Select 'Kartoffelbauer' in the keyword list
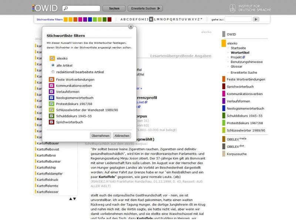Screen dimensions: 296x220 click(x=48, y=143)
